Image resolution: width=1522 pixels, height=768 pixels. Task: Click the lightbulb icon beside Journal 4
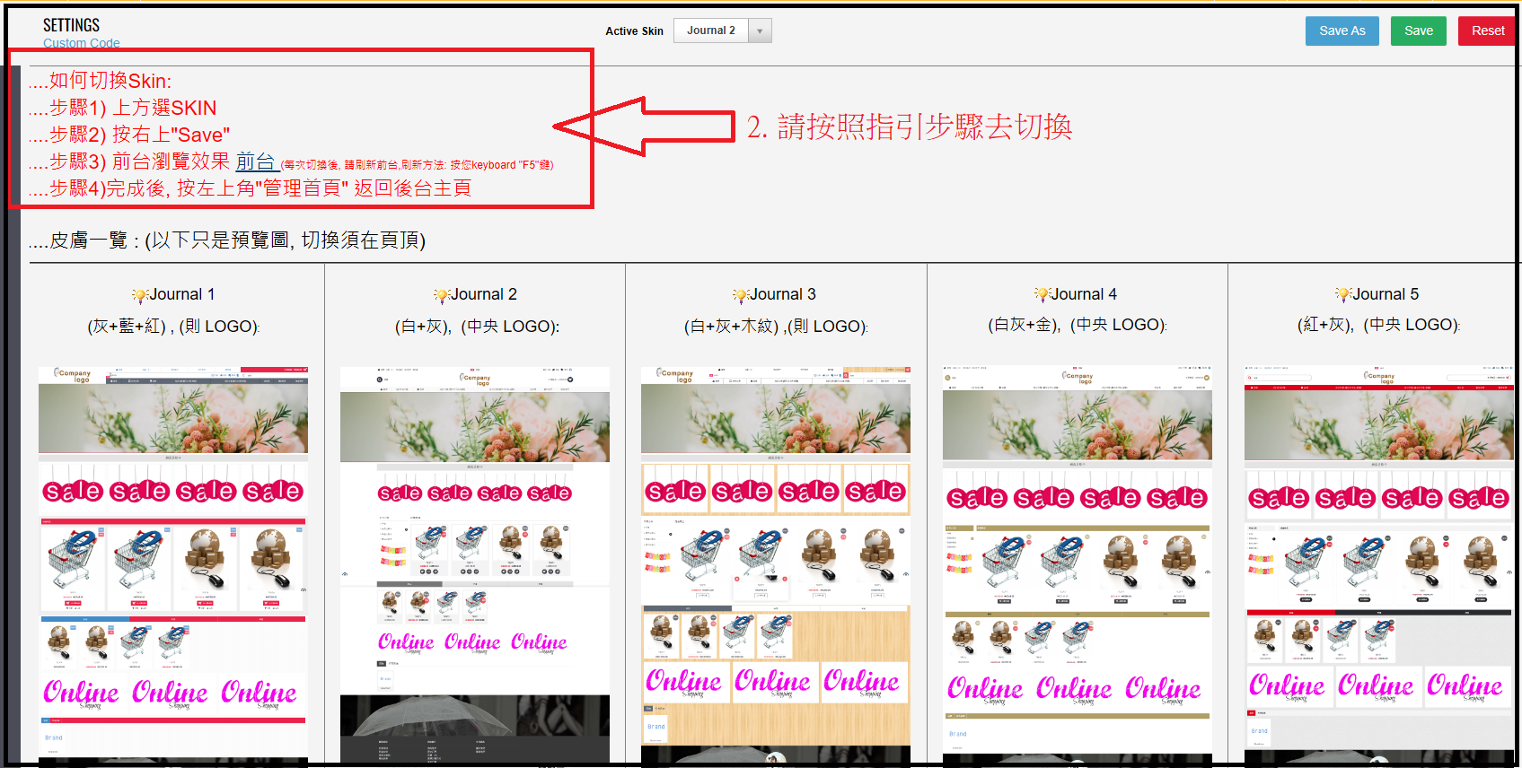(x=1042, y=294)
